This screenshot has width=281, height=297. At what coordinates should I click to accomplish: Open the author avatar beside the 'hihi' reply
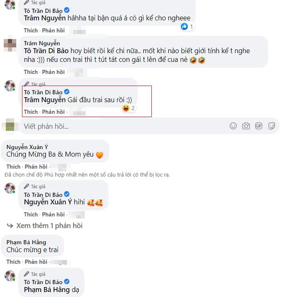point(10,189)
